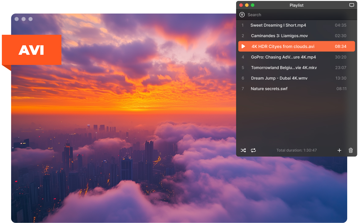The height and width of the screenshot is (223, 358).
Task: Click the 30:20 duration value
Action: (x=341, y=57)
